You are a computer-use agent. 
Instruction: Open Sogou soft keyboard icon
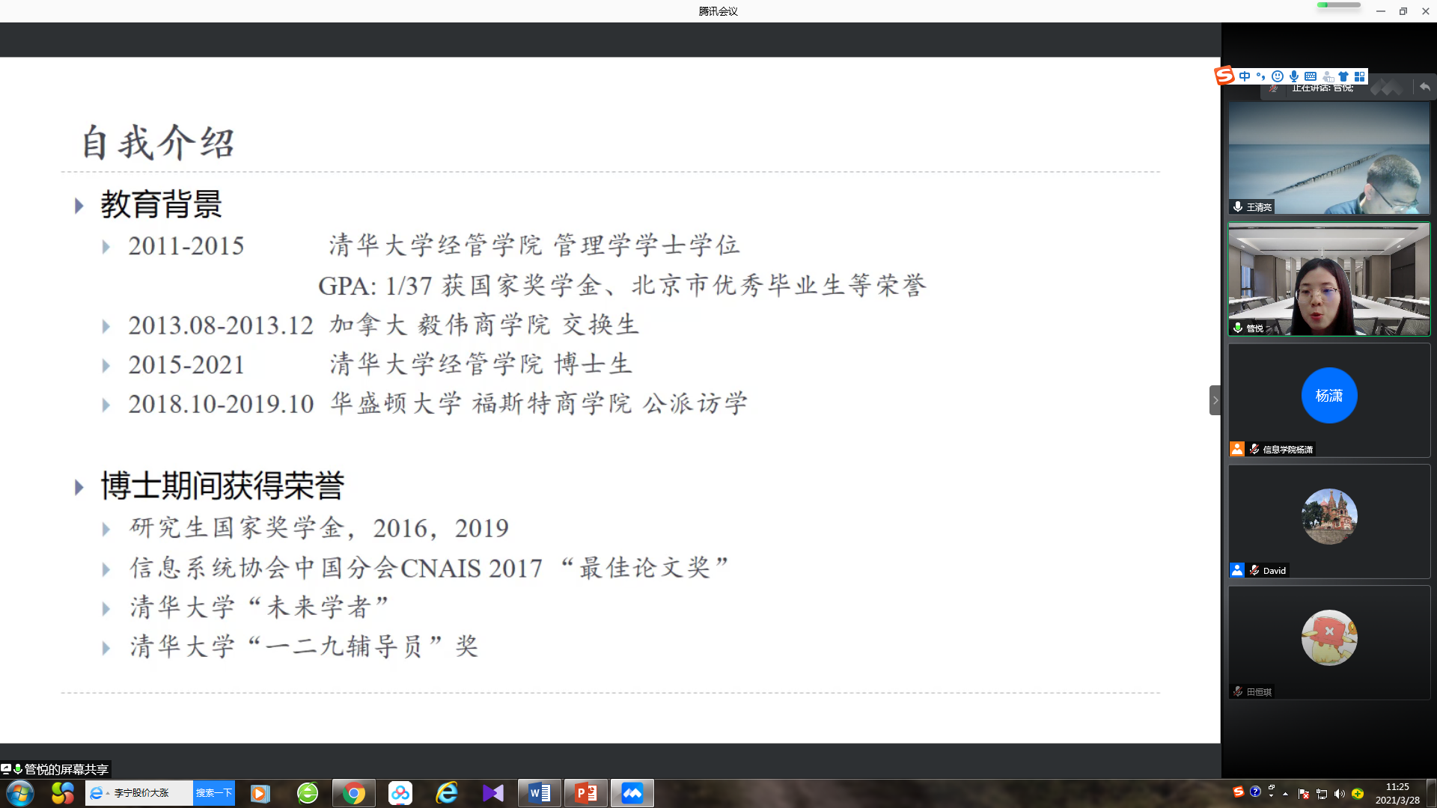pos(1311,76)
